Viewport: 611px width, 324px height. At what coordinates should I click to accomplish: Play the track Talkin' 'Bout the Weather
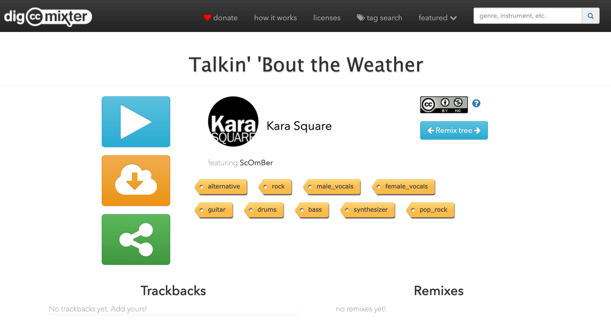(136, 122)
